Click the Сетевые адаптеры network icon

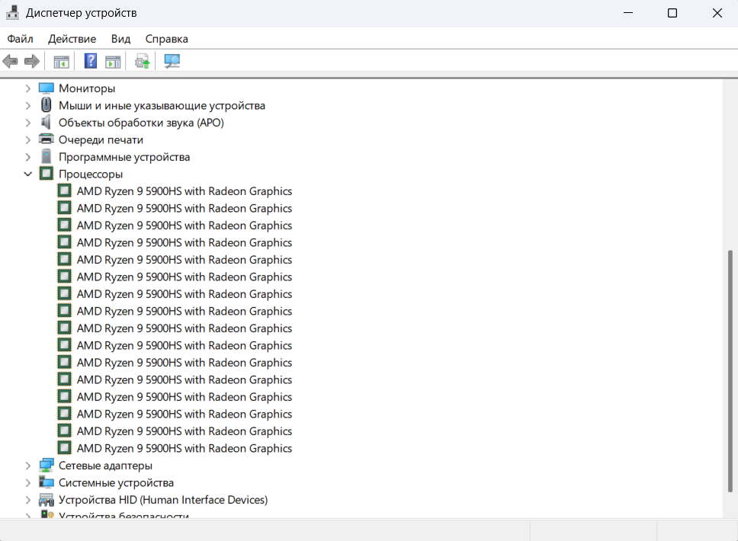point(46,466)
